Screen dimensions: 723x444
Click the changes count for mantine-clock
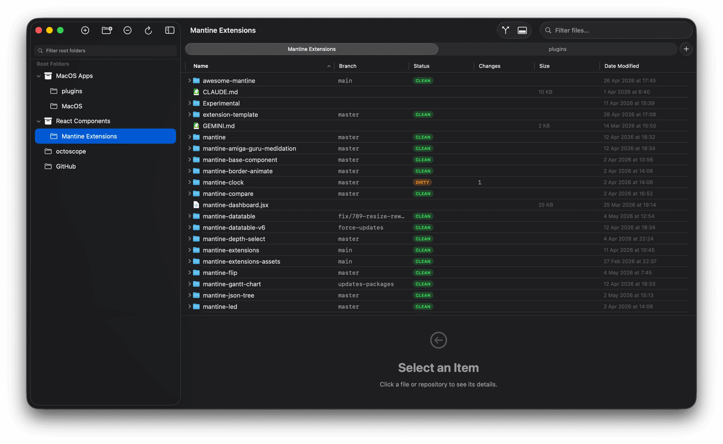pos(480,183)
